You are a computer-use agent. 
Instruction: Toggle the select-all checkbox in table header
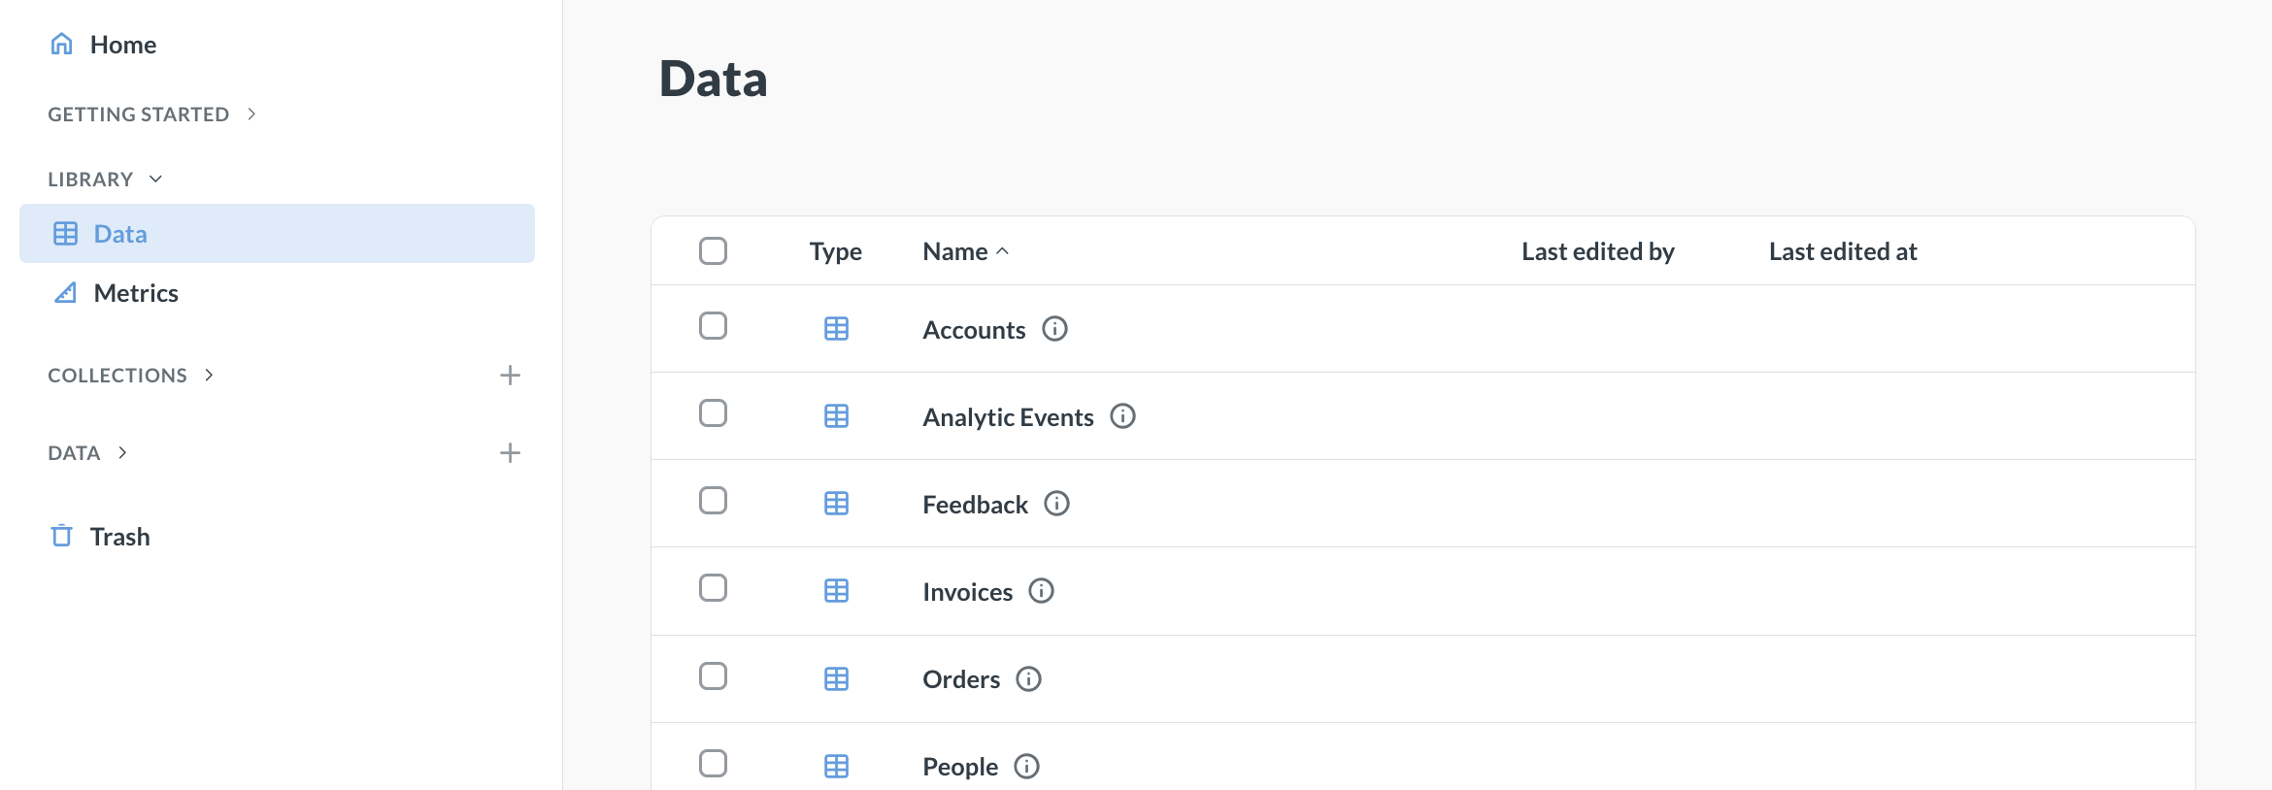tap(713, 251)
